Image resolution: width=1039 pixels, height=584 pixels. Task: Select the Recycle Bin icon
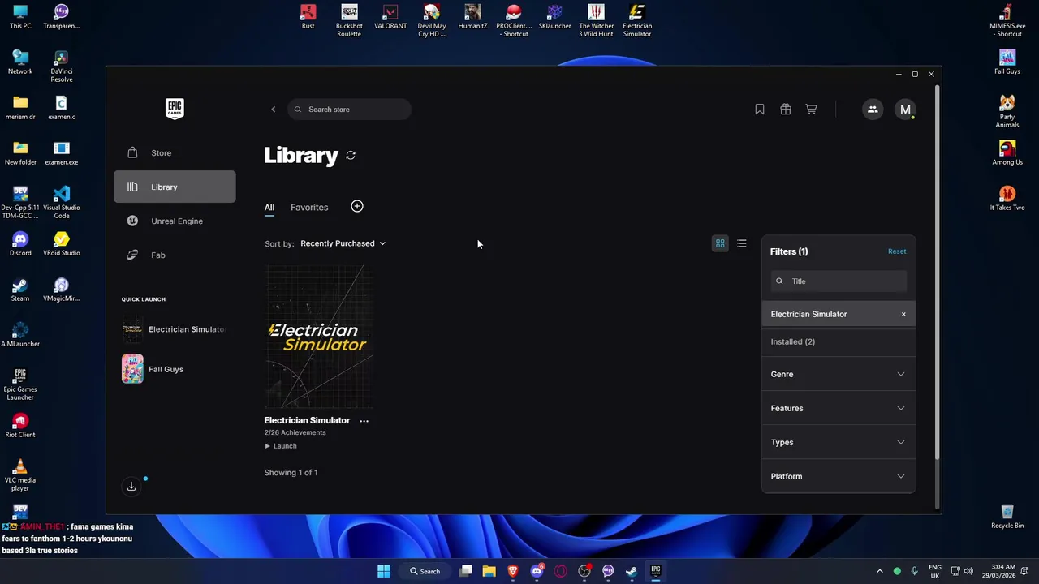click(1007, 516)
